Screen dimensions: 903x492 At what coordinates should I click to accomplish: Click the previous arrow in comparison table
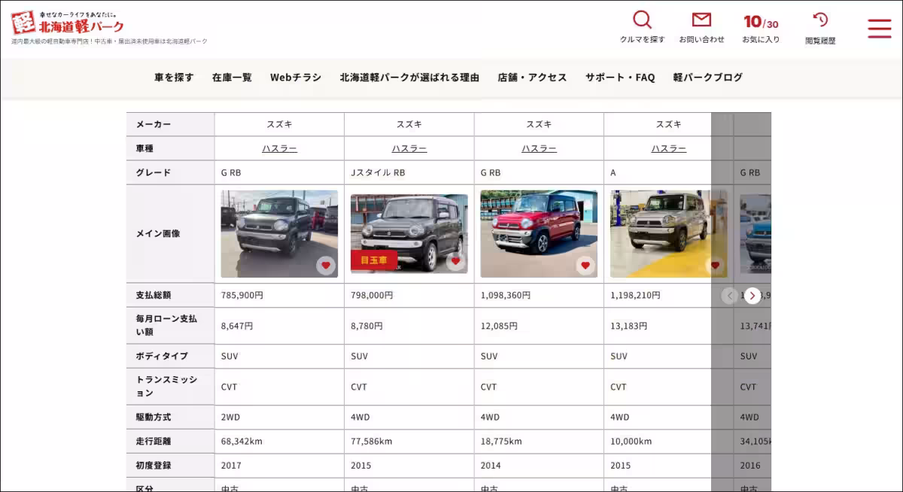728,296
